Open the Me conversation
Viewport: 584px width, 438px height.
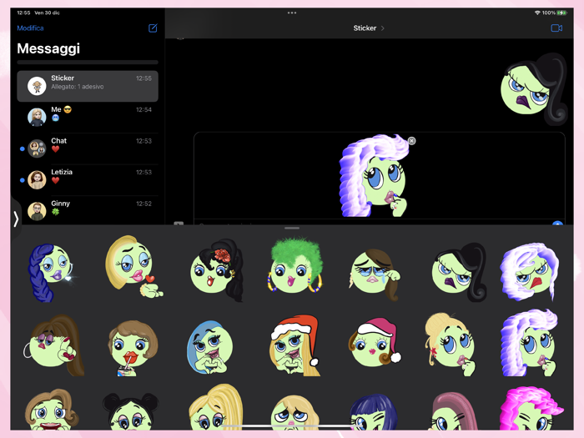(88, 117)
